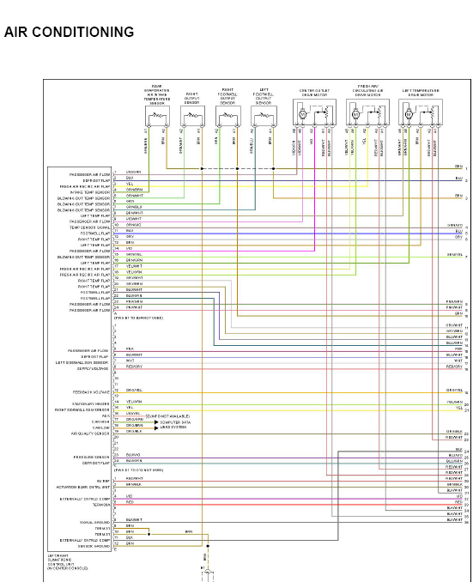
Task: Click the 5V REF pin label
Action: tap(103, 481)
